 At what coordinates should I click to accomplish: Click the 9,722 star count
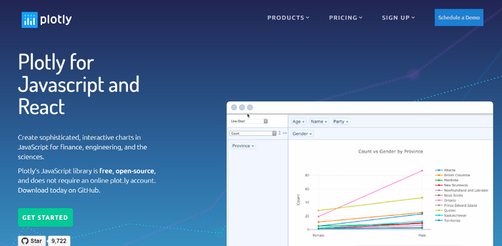59,241
